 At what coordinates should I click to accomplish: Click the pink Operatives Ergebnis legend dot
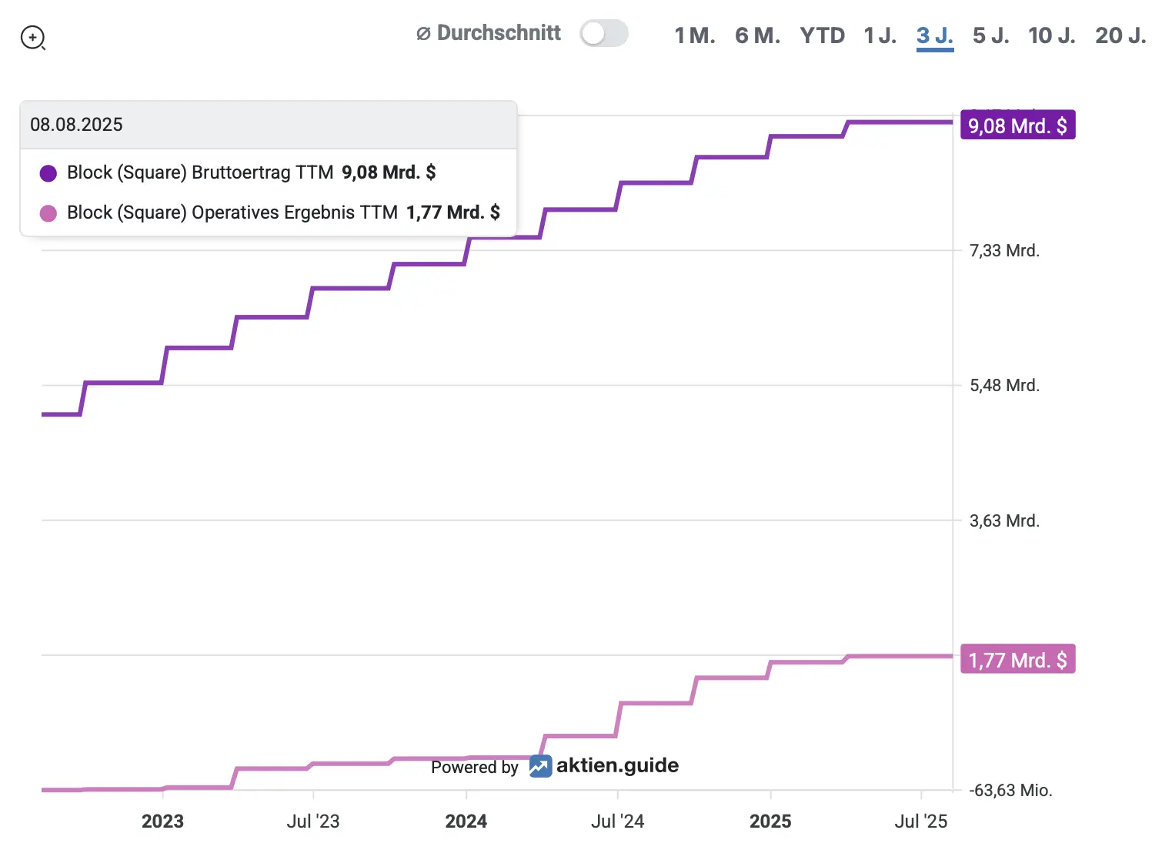coord(48,213)
